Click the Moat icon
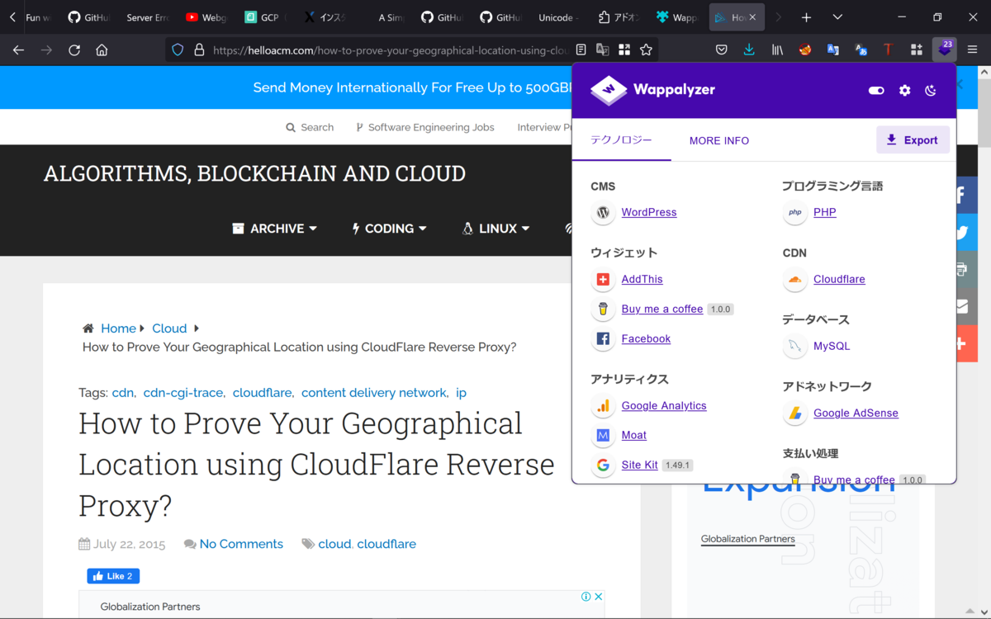This screenshot has height=619, width=991. [x=603, y=435]
